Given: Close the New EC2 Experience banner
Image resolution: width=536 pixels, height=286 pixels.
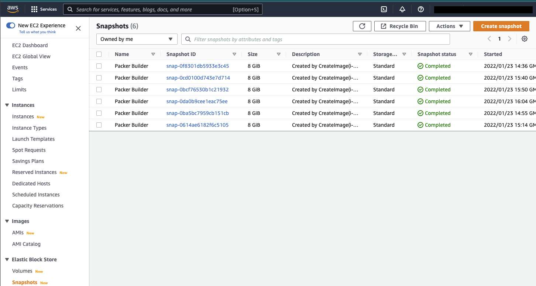Looking at the screenshot, I should click(78, 28).
